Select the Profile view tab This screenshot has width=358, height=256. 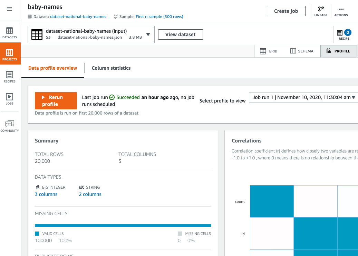pos(338,51)
